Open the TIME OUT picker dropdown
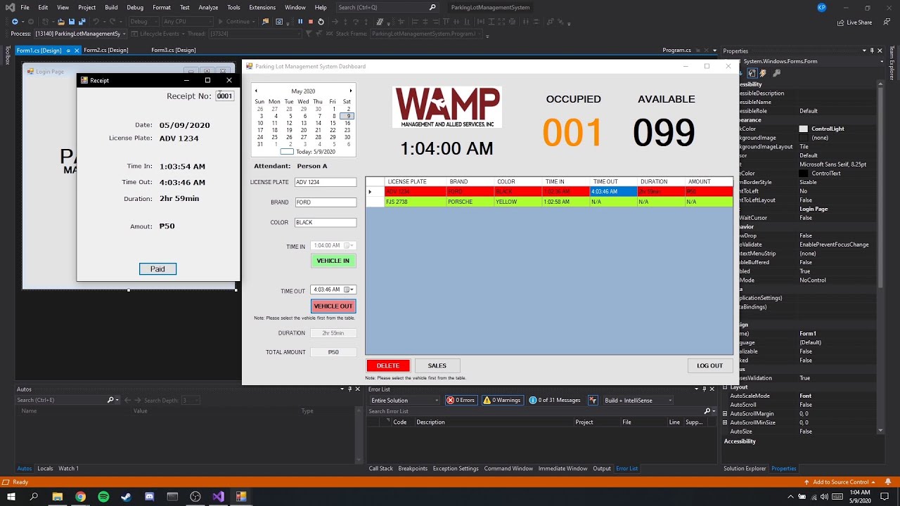The height and width of the screenshot is (506, 900). pyautogui.click(x=349, y=290)
